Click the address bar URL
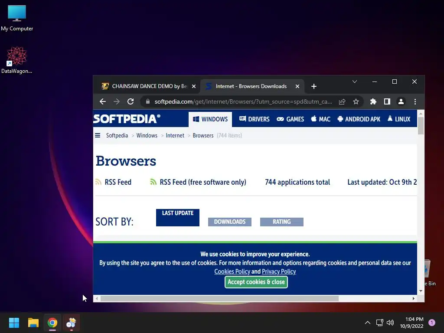This screenshot has width=444, height=333. pyautogui.click(x=243, y=101)
